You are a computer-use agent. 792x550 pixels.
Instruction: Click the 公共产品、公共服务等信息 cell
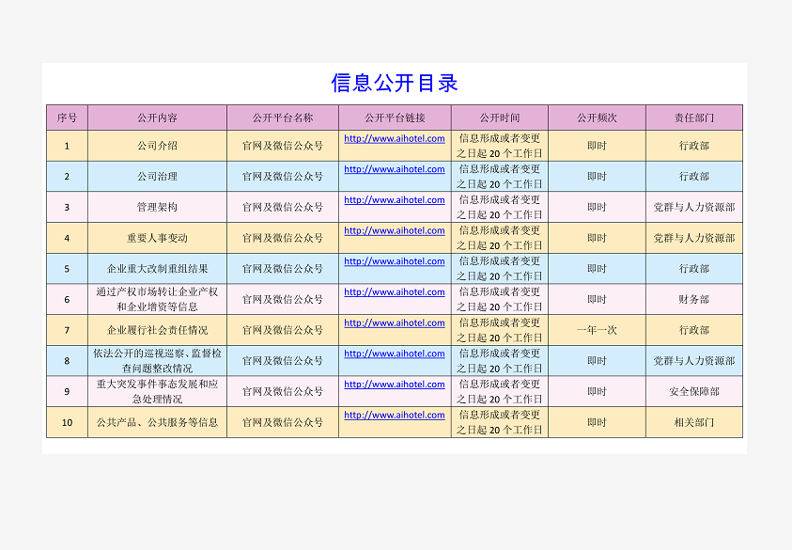pyautogui.click(x=158, y=423)
